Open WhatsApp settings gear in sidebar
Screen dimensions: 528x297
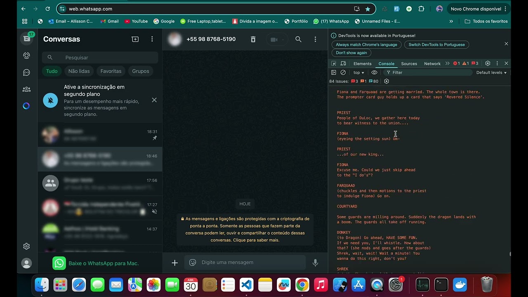pos(26,246)
